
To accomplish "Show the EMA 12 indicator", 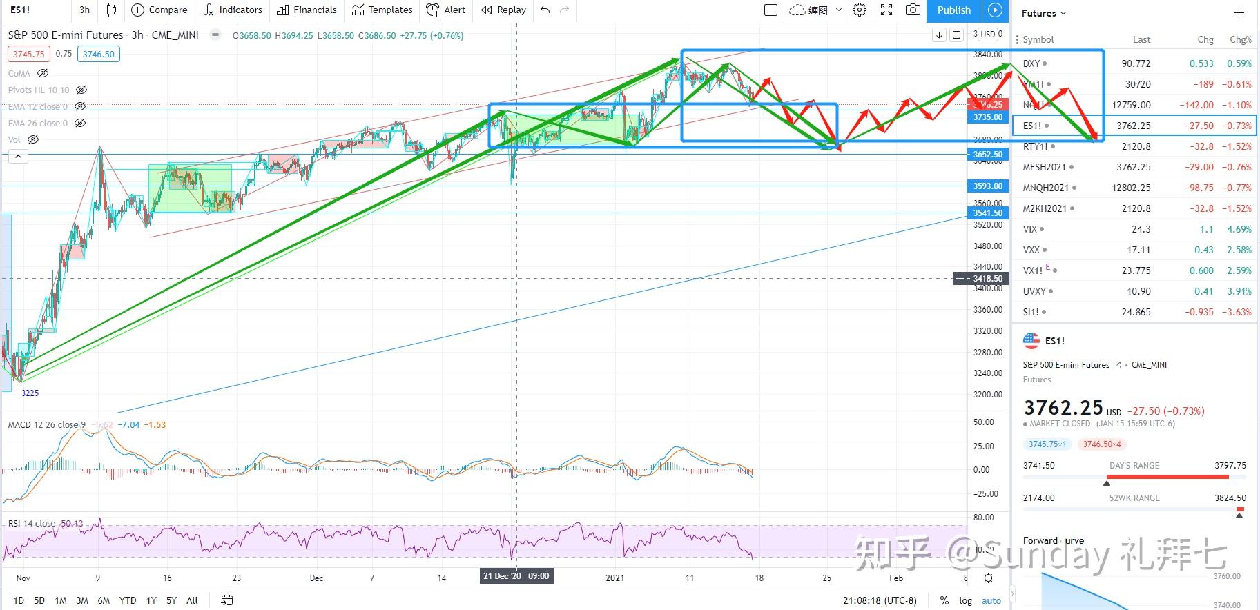I will (x=80, y=106).
